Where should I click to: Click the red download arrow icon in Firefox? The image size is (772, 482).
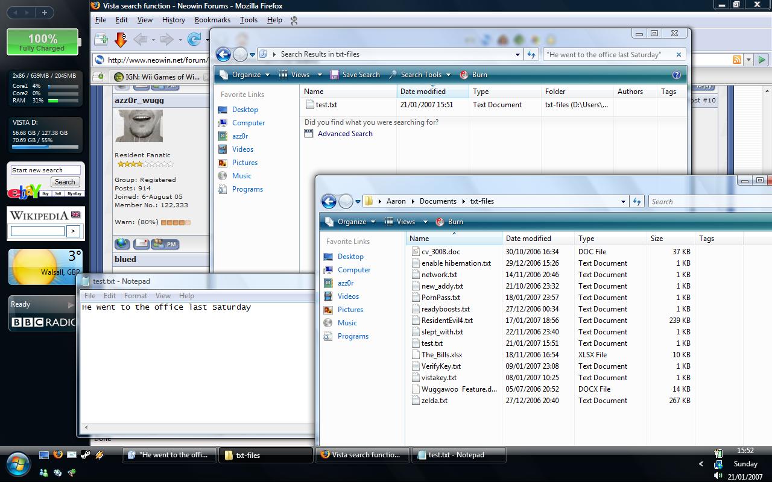point(121,40)
